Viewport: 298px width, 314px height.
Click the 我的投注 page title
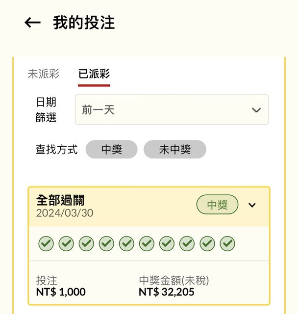click(84, 23)
